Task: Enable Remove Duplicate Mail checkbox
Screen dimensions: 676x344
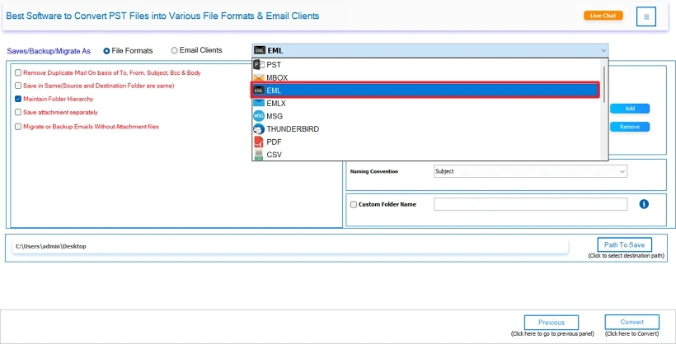Action: (18, 72)
